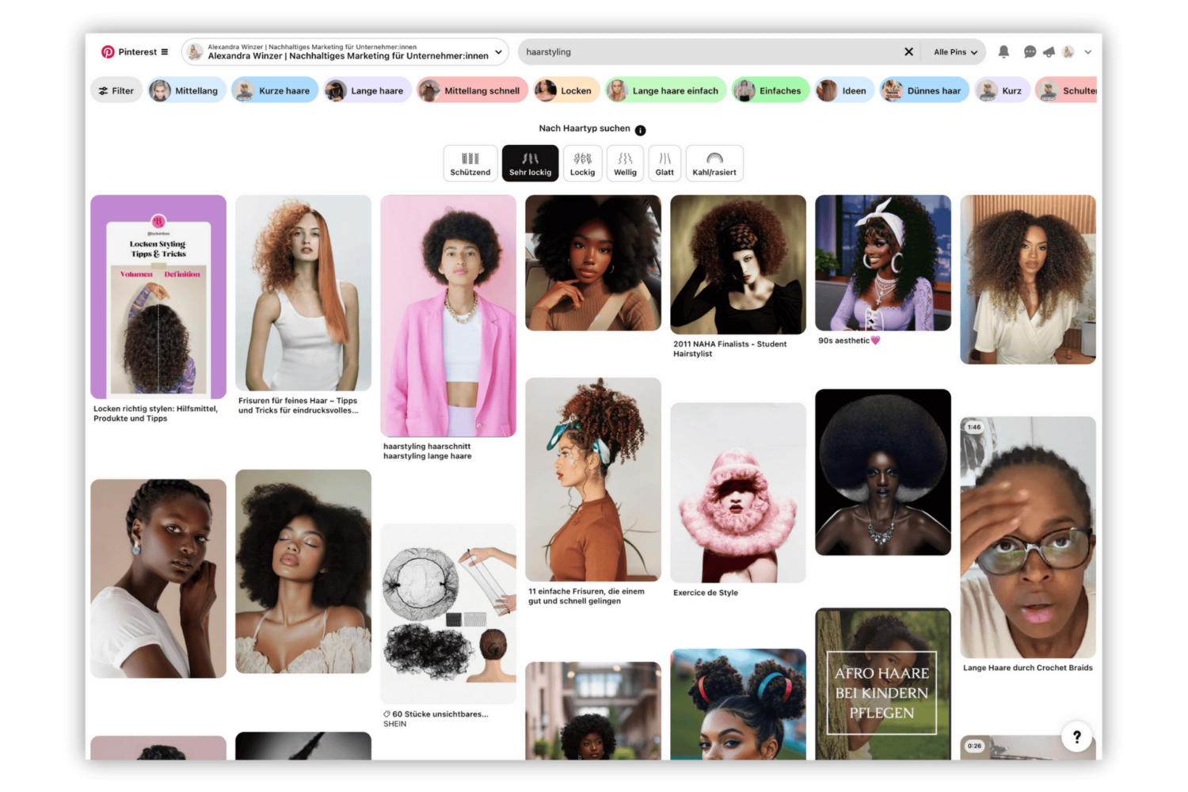This screenshot has height=792, width=1188.
Task: Open the 2011 NAHA Finalists pin image
Action: [x=738, y=265]
